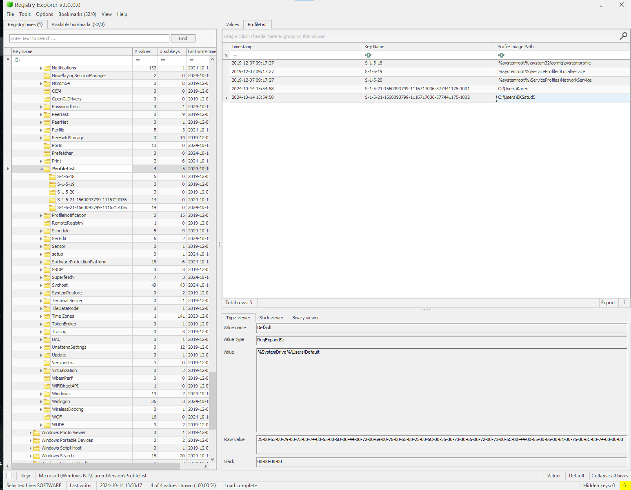The height and width of the screenshot is (490, 631).
Task: Click the search magnifier icon in ProfileList grid
Action: pyautogui.click(x=623, y=36)
